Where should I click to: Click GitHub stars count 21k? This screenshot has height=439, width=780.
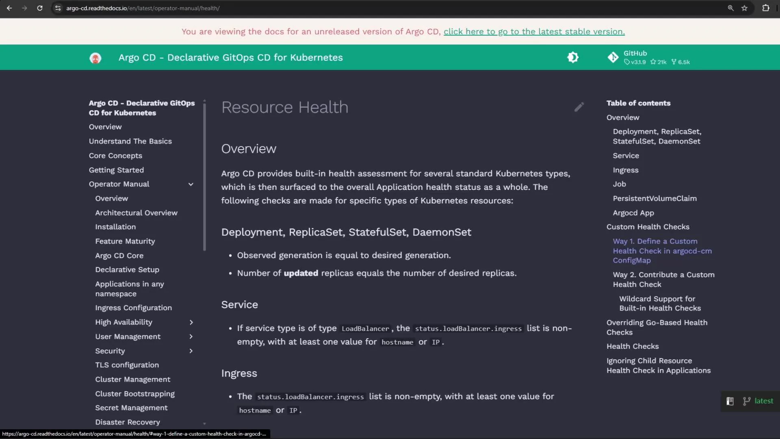659,62
